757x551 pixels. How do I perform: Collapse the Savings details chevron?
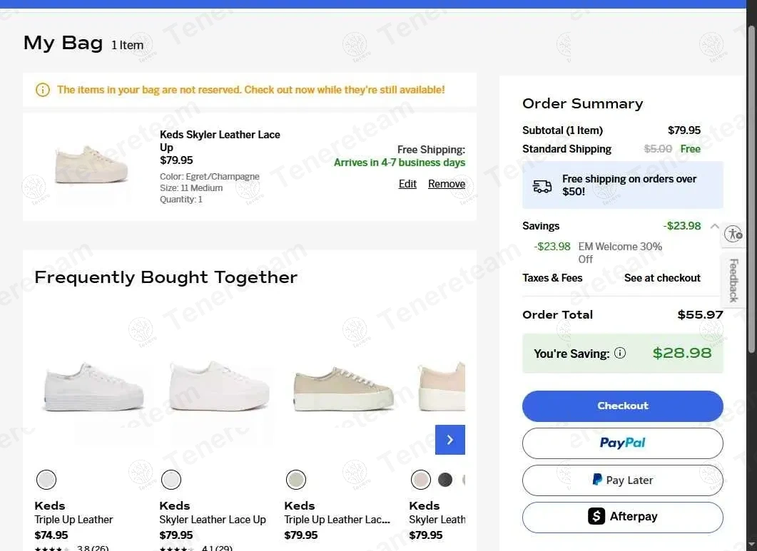coord(714,226)
